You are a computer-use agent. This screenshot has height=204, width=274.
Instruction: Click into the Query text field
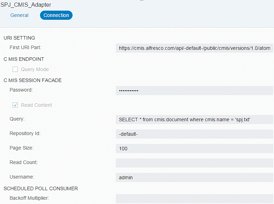click(x=194, y=120)
